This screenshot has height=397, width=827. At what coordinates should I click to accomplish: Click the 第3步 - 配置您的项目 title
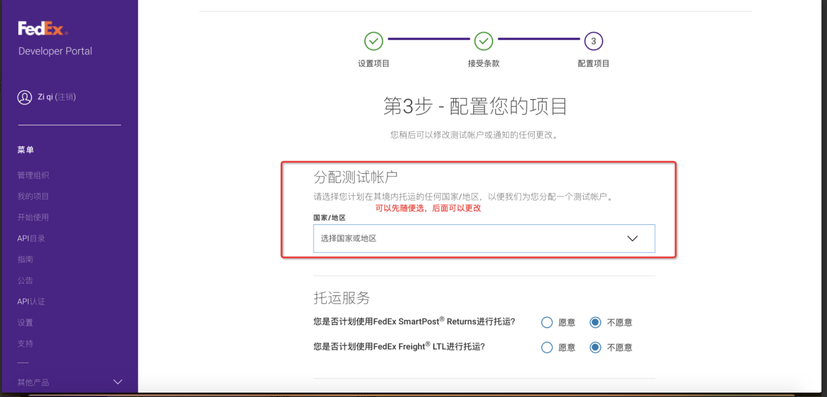click(x=475, y=106)
